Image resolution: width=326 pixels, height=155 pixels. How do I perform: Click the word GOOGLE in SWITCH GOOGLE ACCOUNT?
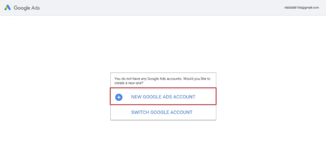pos(160,112)
